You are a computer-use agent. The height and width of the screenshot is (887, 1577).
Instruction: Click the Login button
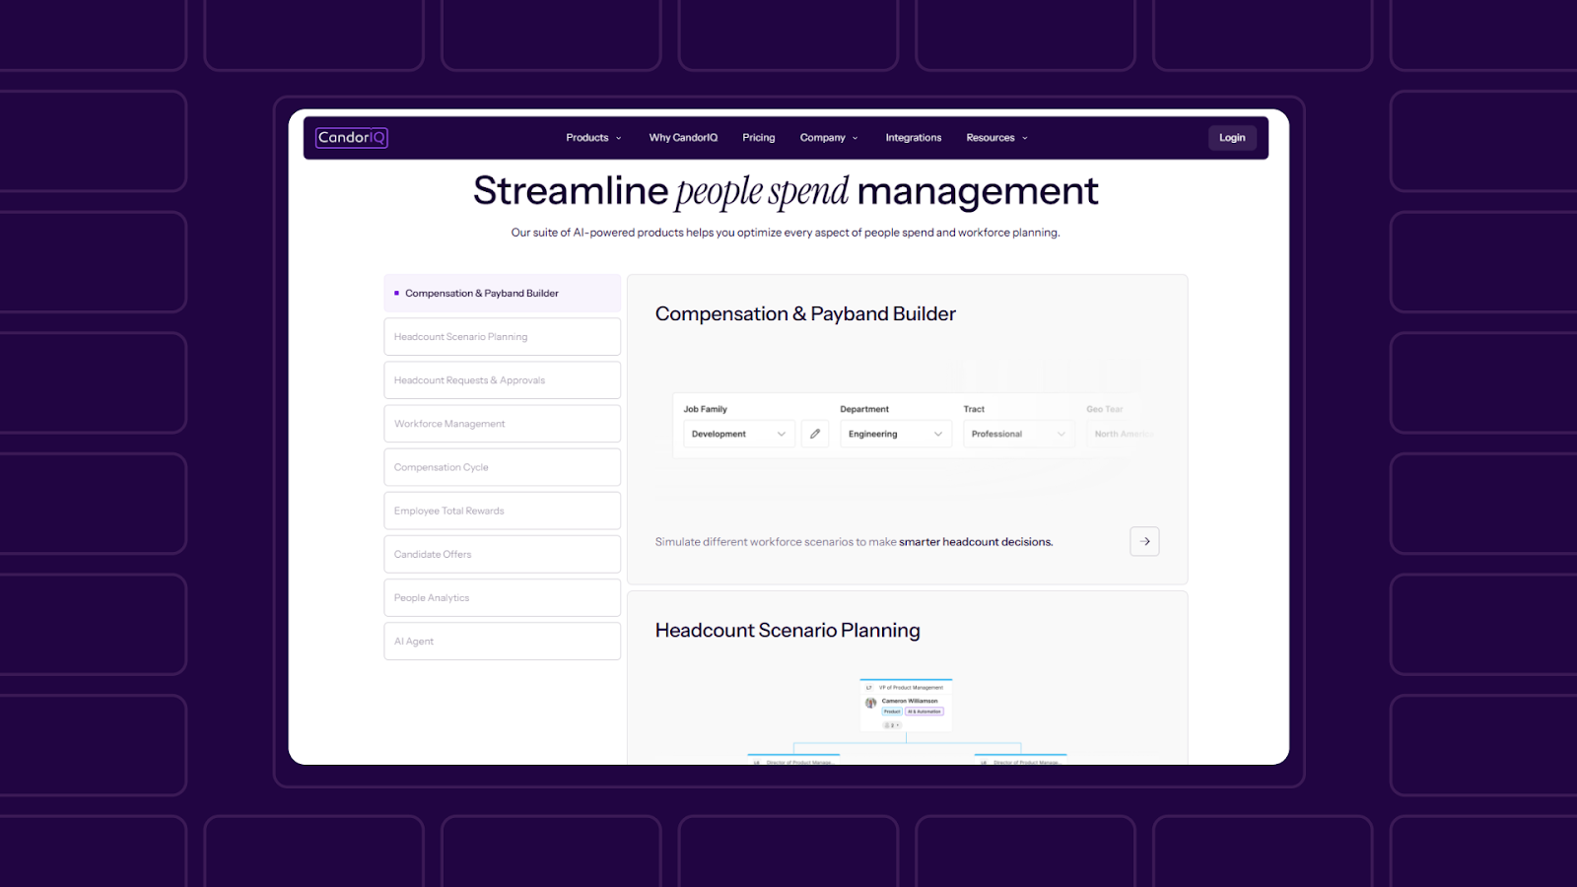click(x=1232, y=137)
